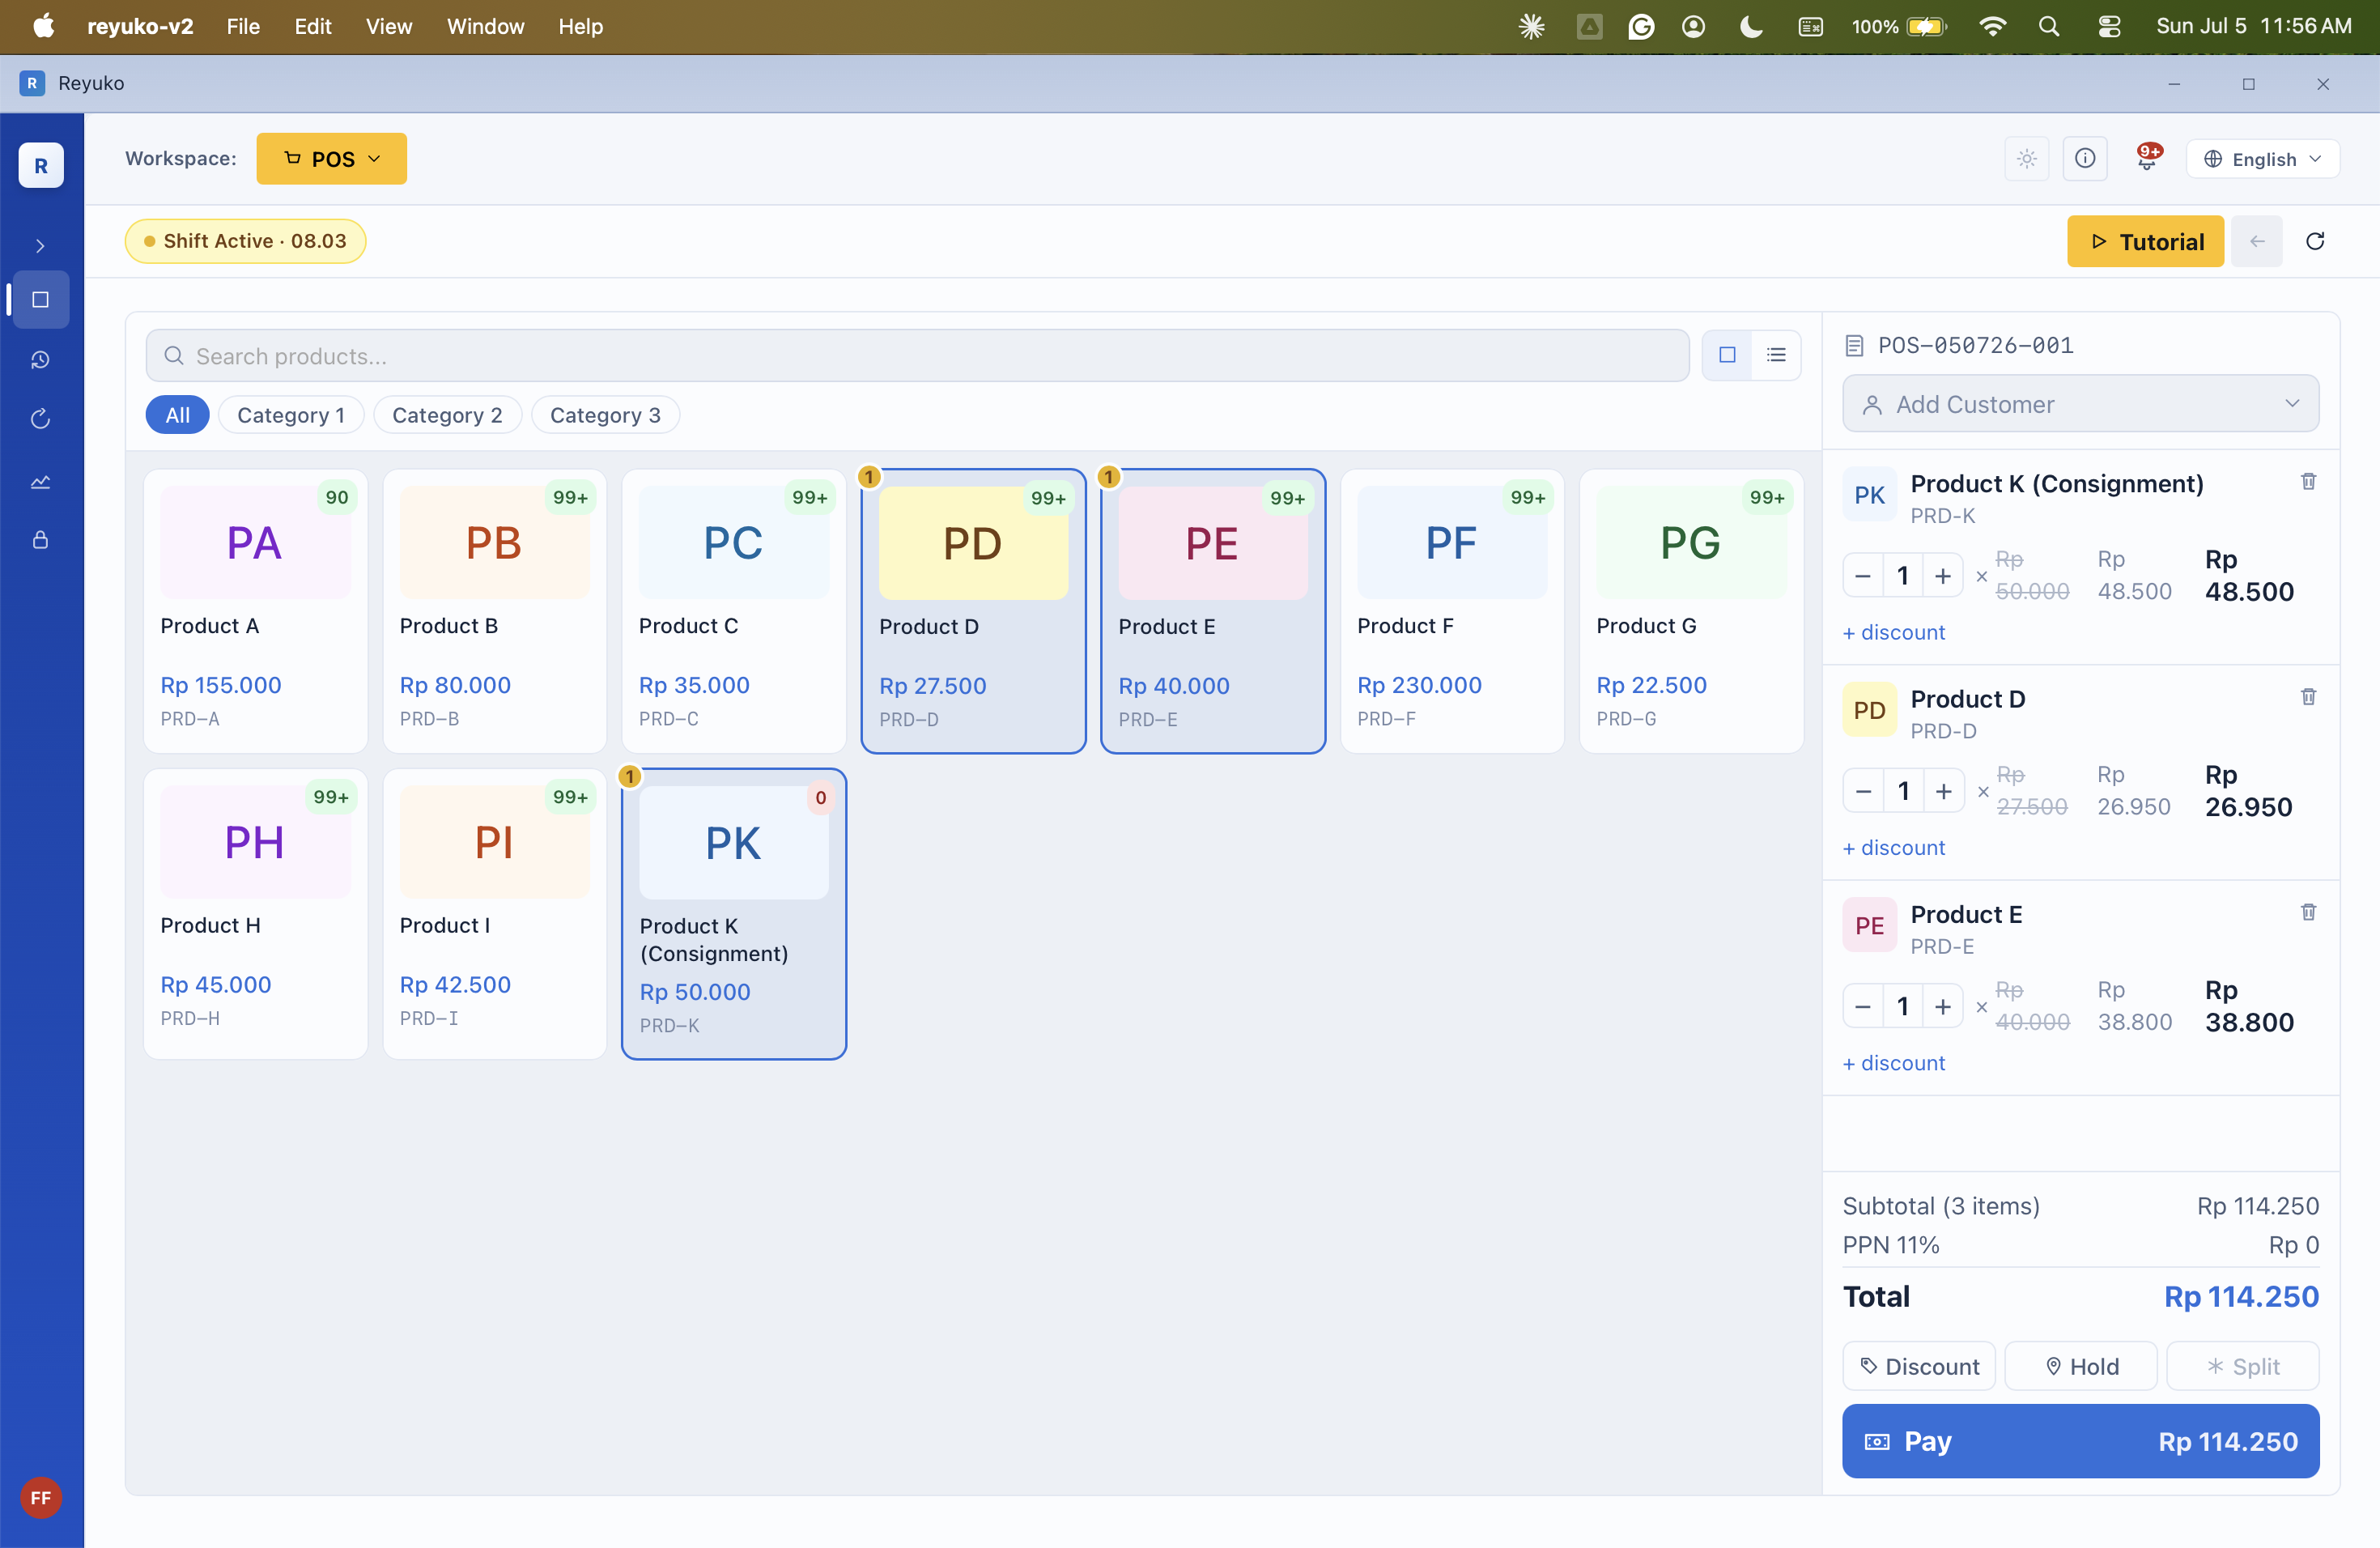Add Product B to cart
Viewport: 2380px width, 1548px height.
[x=495, y=611]
